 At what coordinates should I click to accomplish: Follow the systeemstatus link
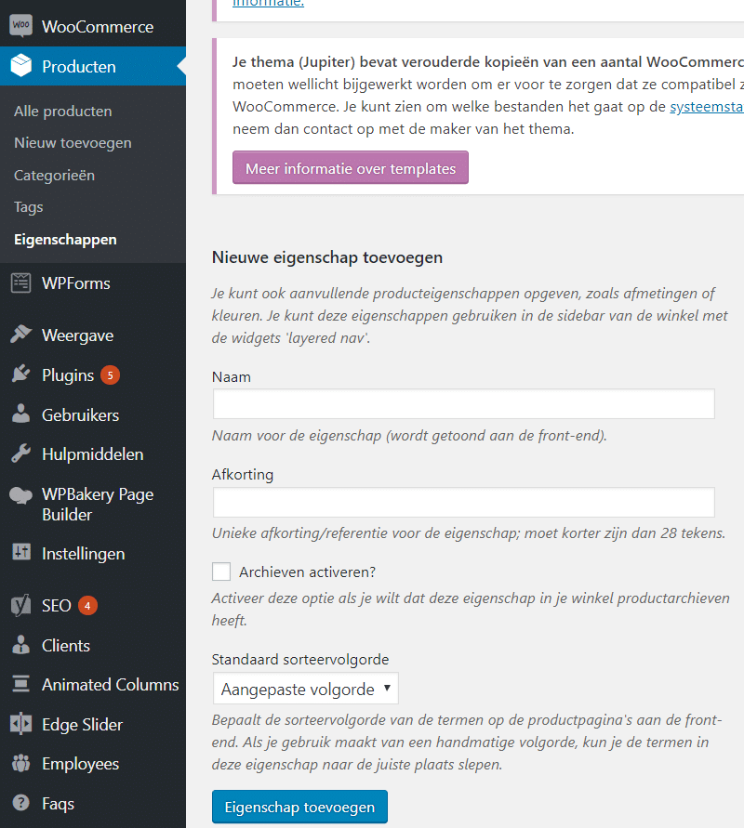coord(707,107)
